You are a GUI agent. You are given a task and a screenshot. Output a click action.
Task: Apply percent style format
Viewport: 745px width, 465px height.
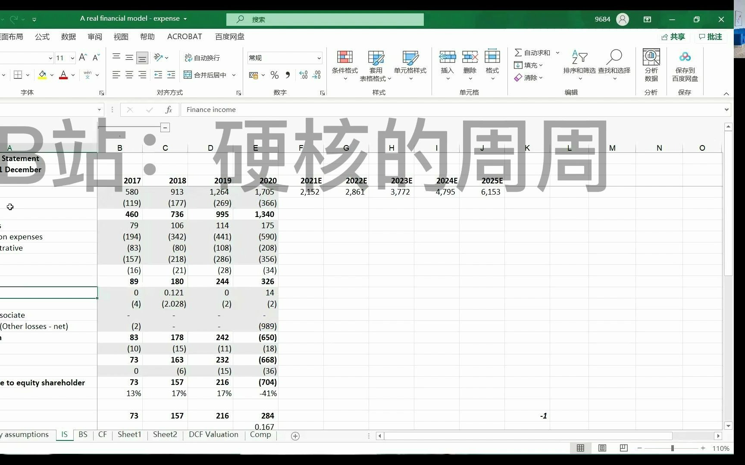point(274,75)
